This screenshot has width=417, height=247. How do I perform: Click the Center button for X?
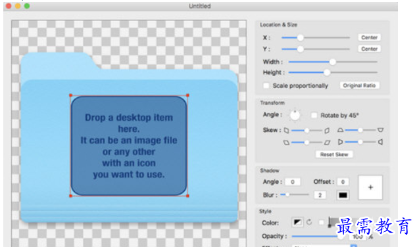[x=369, y=37]
